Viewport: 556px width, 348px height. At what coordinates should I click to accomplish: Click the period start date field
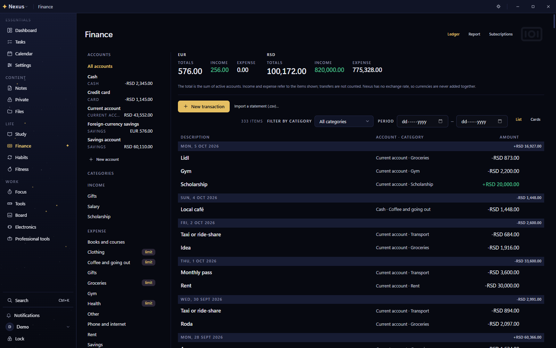(x=422, y=121)
